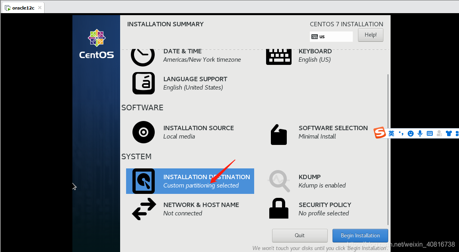Click the Sogou S input method icon

click(x=380, y=133)
